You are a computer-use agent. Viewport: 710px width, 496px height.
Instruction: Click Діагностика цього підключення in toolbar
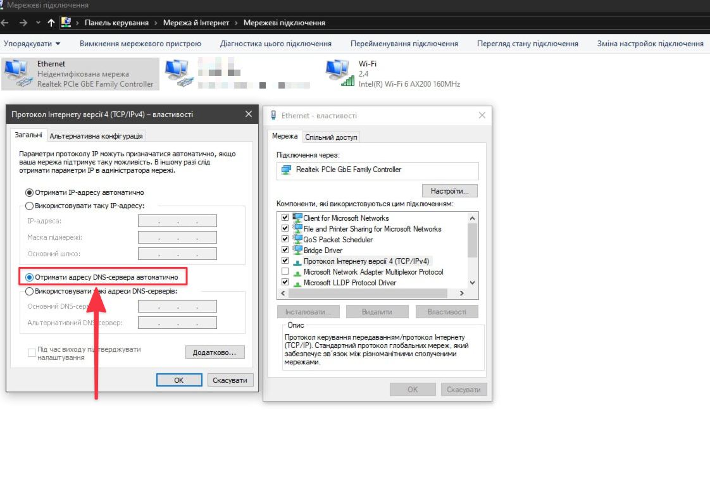coord(275,44)
